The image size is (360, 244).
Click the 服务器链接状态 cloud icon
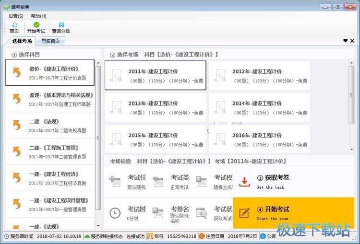(87, 236)
